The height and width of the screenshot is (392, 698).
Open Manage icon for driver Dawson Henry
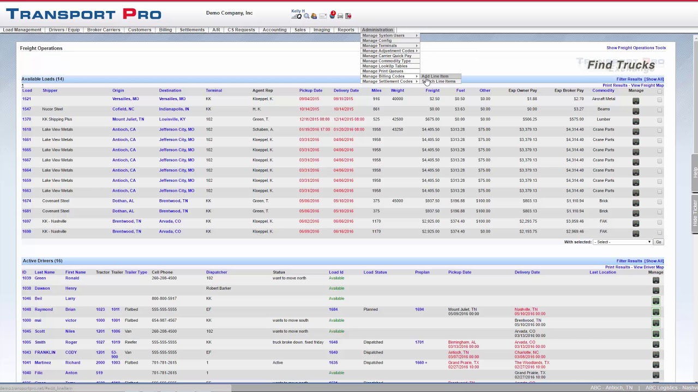click(656, 291)
